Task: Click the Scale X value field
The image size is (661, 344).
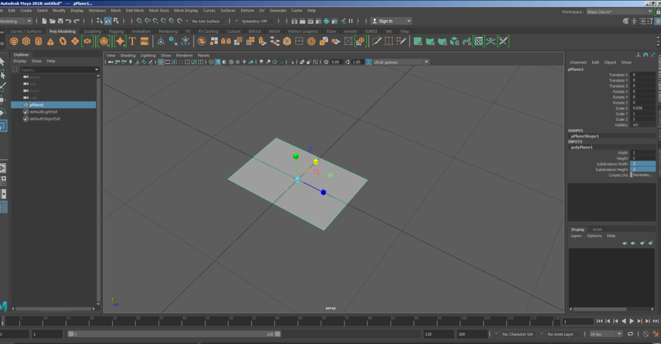Action: (x=643, y=108)
